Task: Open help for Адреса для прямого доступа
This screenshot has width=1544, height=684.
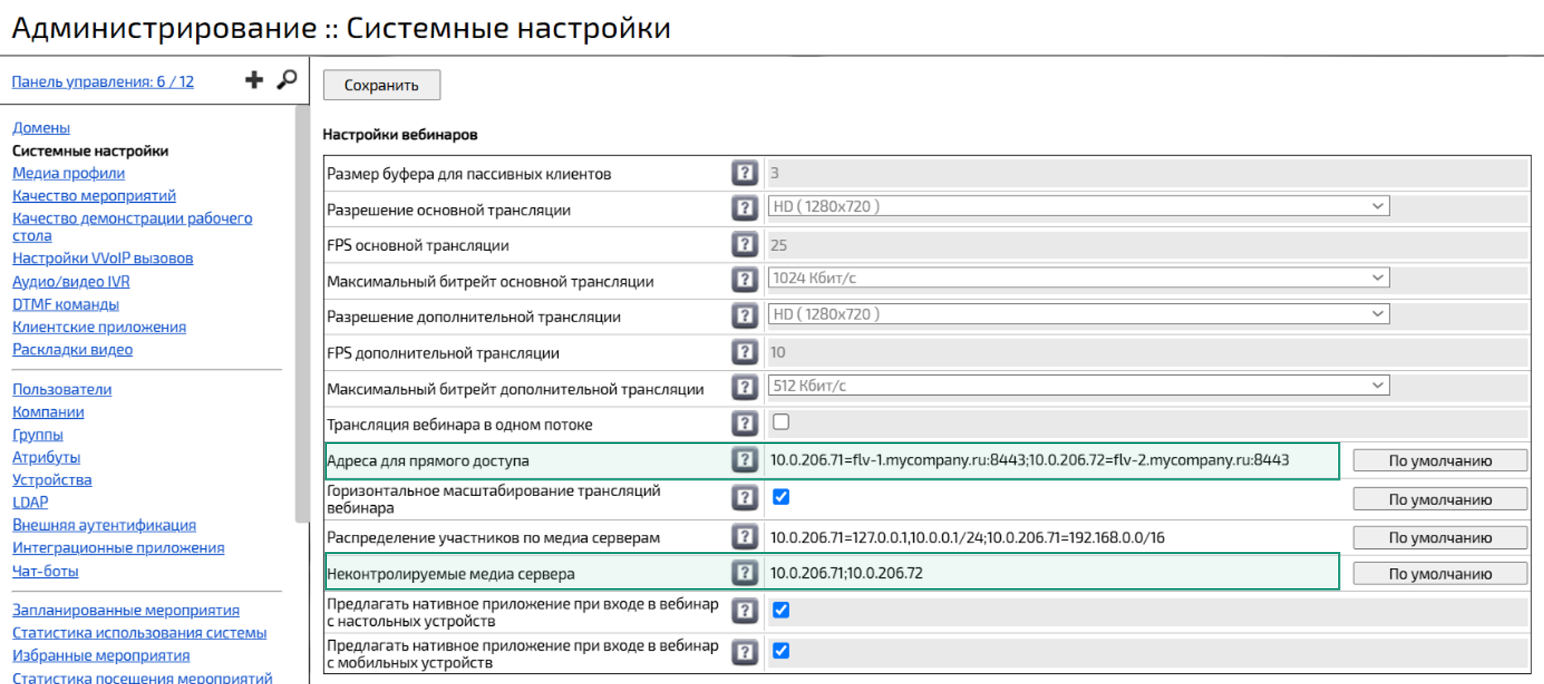Action: (744, 460)
